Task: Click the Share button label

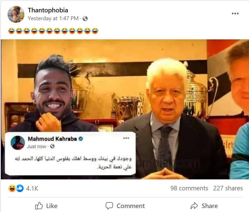Action: pos(210,206)
